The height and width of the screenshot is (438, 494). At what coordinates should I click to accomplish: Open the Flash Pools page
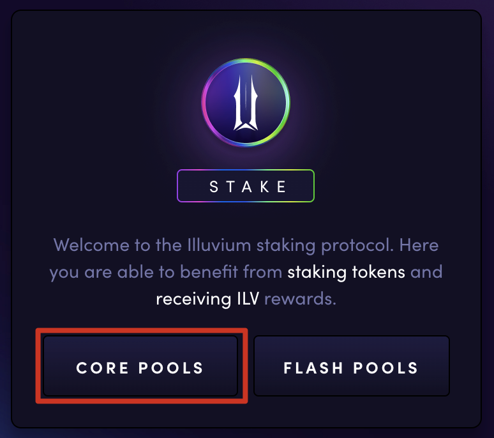[351, 367]
